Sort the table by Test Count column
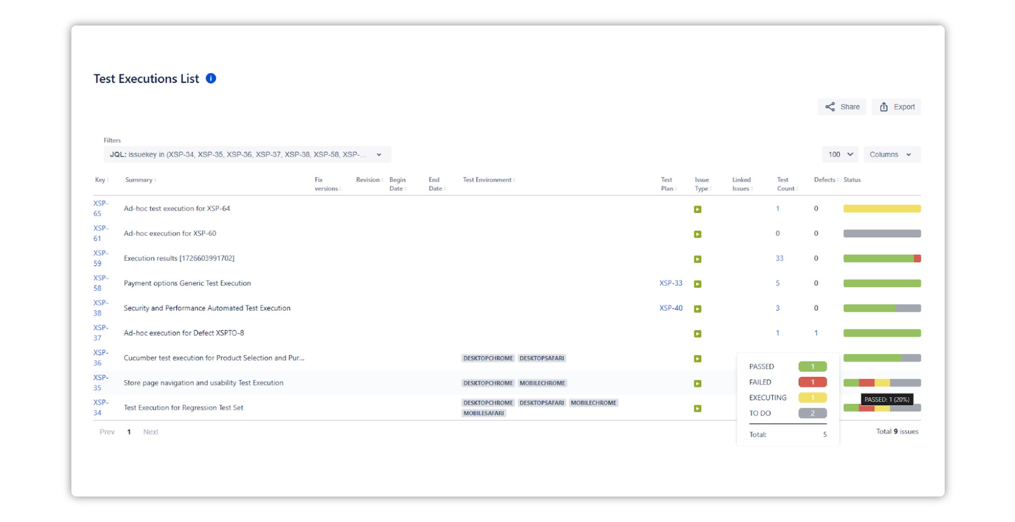 pos(798,188)
